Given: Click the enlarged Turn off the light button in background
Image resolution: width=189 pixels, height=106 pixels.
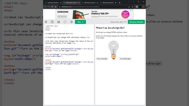Looking at the screenshot, I should (154, 64).
